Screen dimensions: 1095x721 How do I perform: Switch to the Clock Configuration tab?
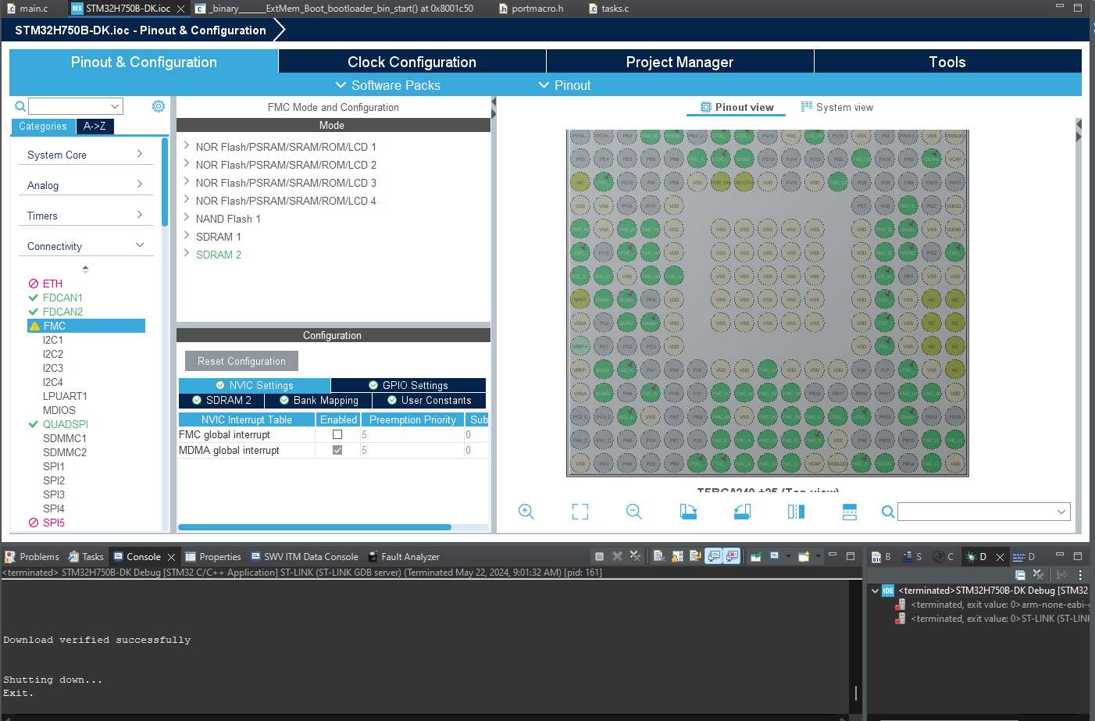(412, 62)
